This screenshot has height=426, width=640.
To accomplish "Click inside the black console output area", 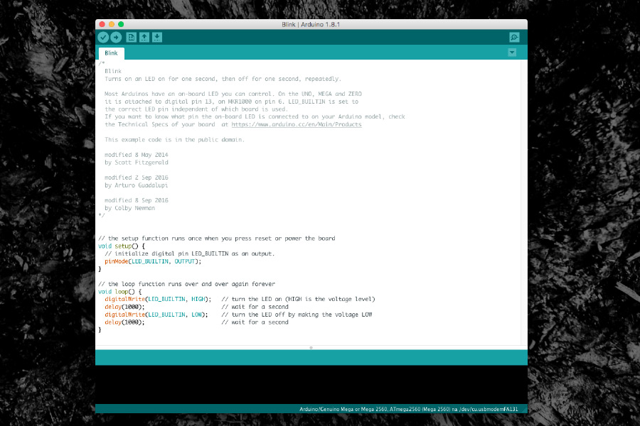I will pyautogui.click(x=311, y=383).
